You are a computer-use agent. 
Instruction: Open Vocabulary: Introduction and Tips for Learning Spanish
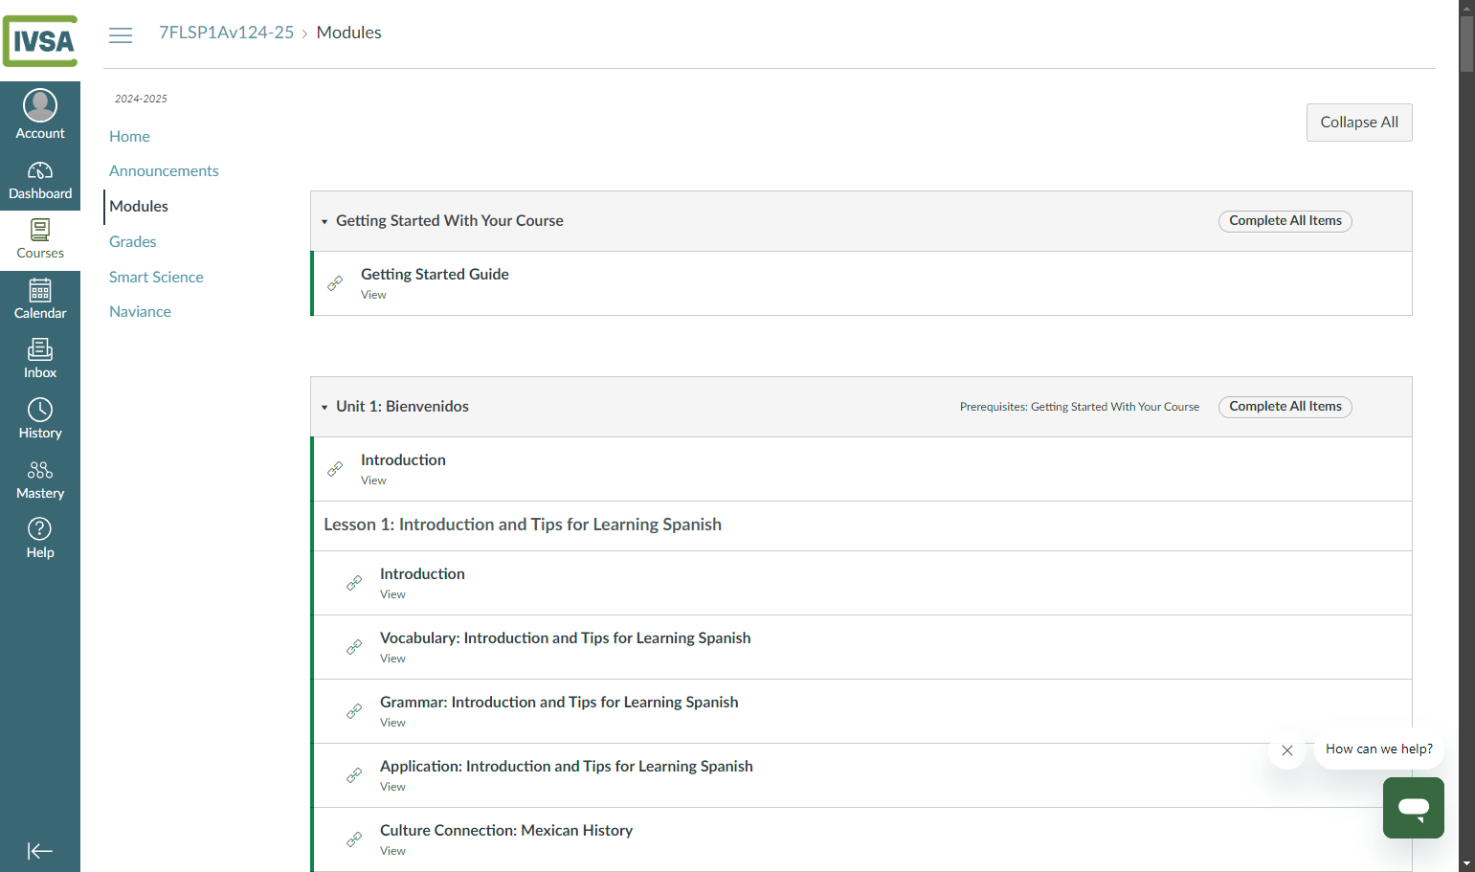tap(565, 637)
